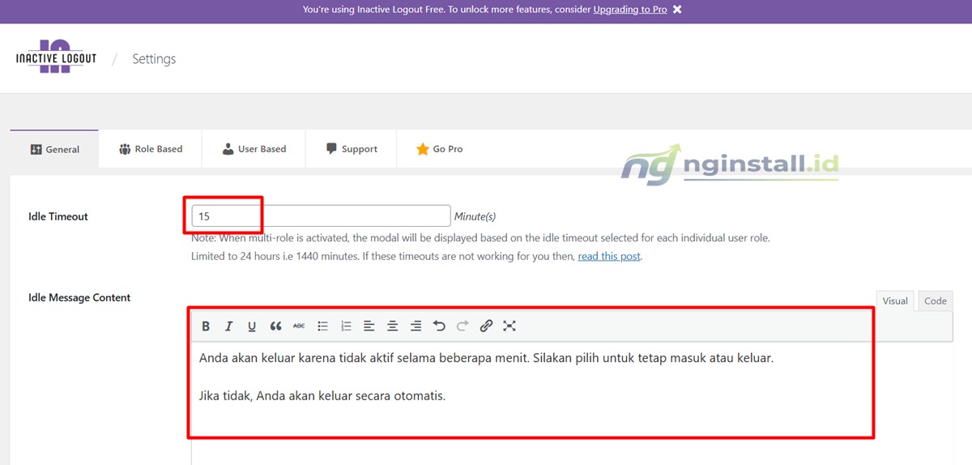The image size is (972, 465).
Task: Insert a blockquote with the quote icon
Action: (275, 326)
